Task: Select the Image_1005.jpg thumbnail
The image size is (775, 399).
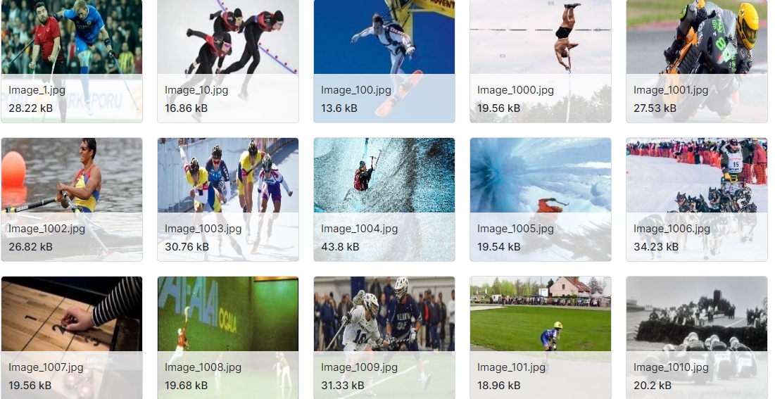Action: pyautogui.click(x=540, y=199)
